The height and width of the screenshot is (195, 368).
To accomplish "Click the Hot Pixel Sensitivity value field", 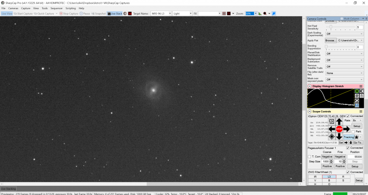I will point(360,27).
